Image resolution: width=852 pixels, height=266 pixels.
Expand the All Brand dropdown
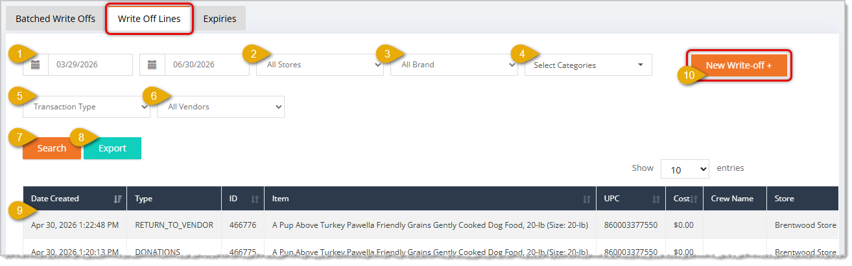(x=454, y=65)
